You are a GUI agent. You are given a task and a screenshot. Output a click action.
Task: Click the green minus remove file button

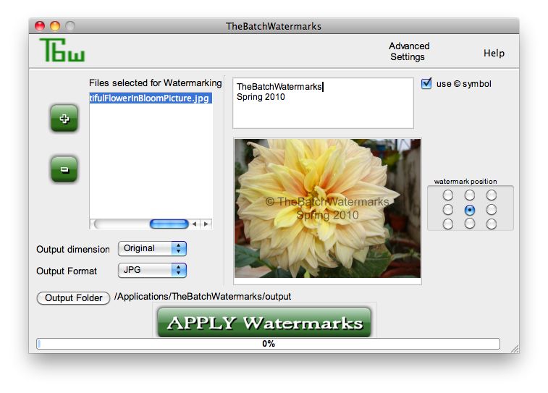click(64, 169)
